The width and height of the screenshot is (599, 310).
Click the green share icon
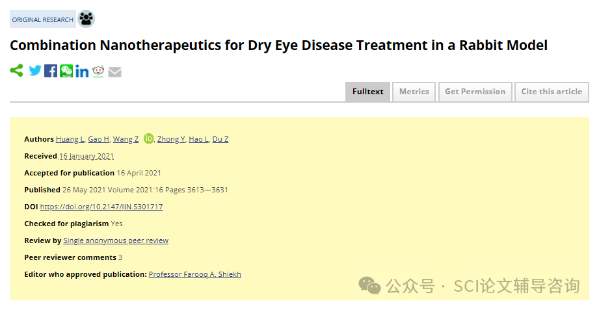(16, 71)
